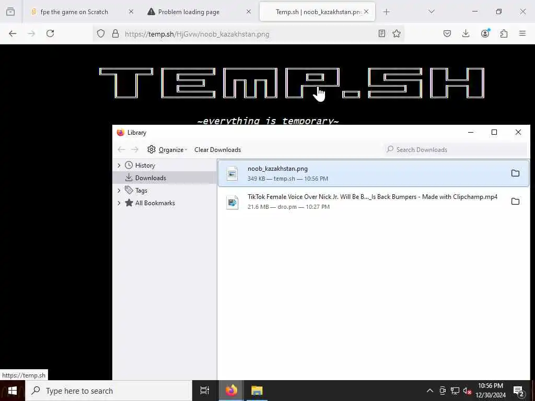This screenshot has height=401, width=535.
Task: Open the Windows Start menu
Action: [x=13, y=391]
